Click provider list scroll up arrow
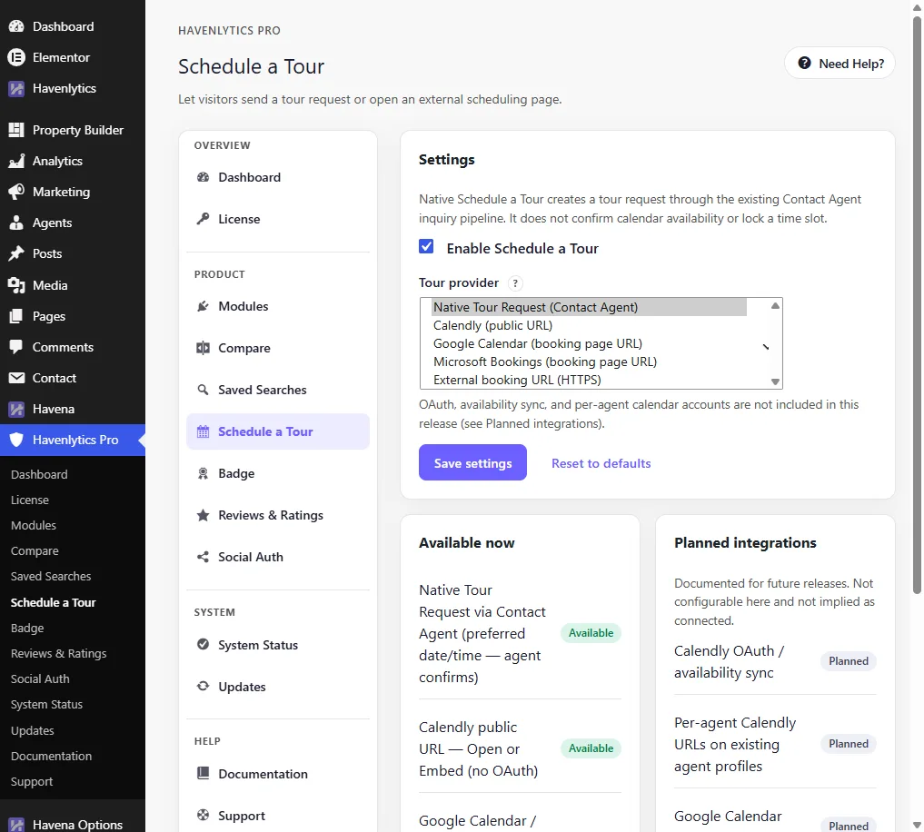This screenshot has width=924, height=832. [x=776, y=305]
